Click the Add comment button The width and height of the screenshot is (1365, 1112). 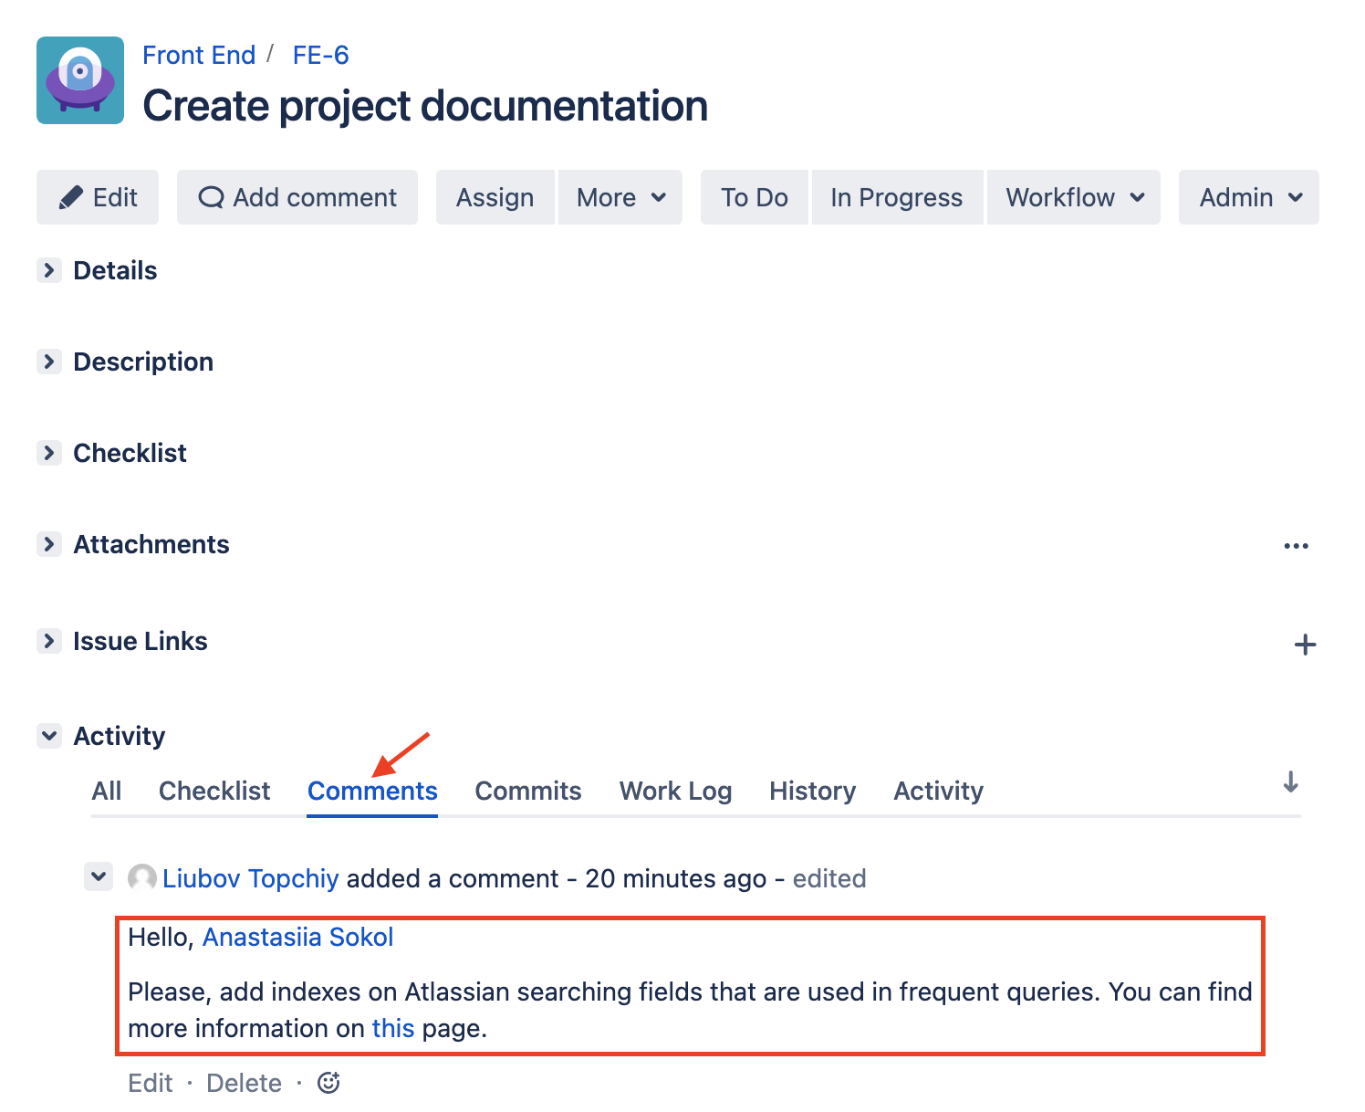[297, 197]
